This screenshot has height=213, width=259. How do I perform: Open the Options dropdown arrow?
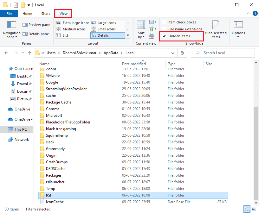coord(238,37)
